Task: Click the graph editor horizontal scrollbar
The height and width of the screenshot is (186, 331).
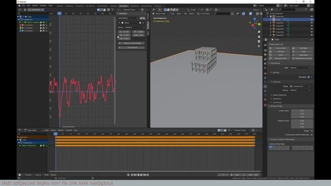Action: (68, 127)
